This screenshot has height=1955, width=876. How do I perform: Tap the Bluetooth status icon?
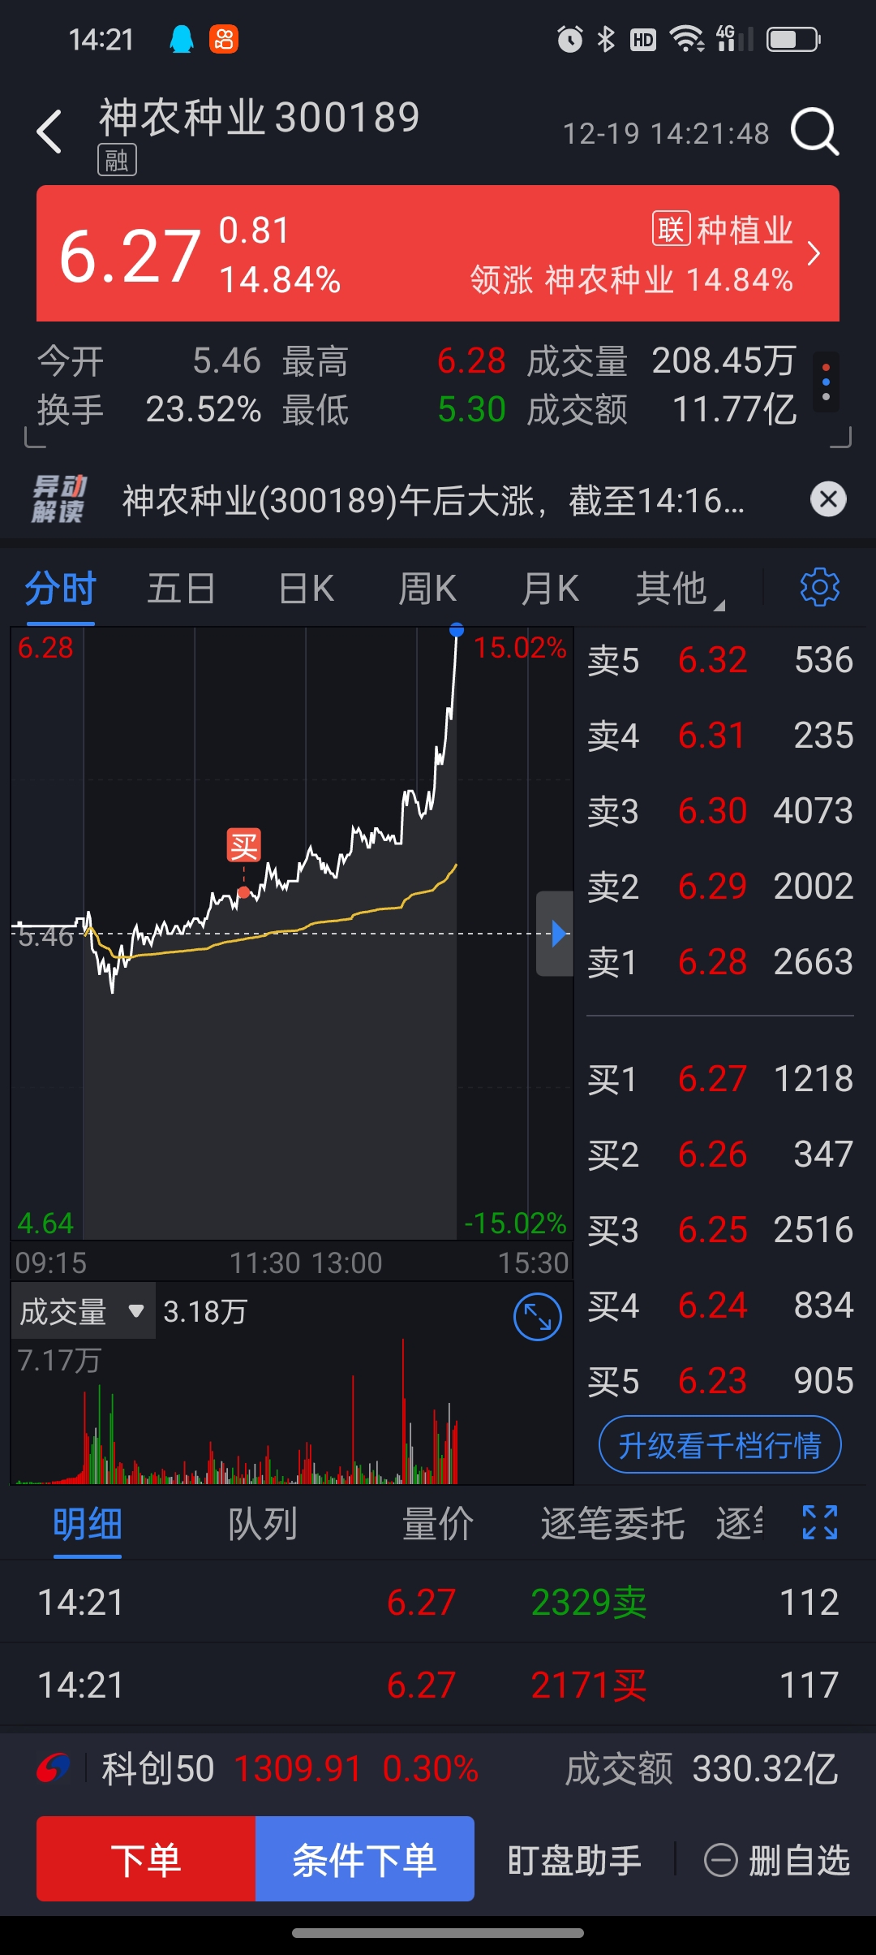click(606, 39)
